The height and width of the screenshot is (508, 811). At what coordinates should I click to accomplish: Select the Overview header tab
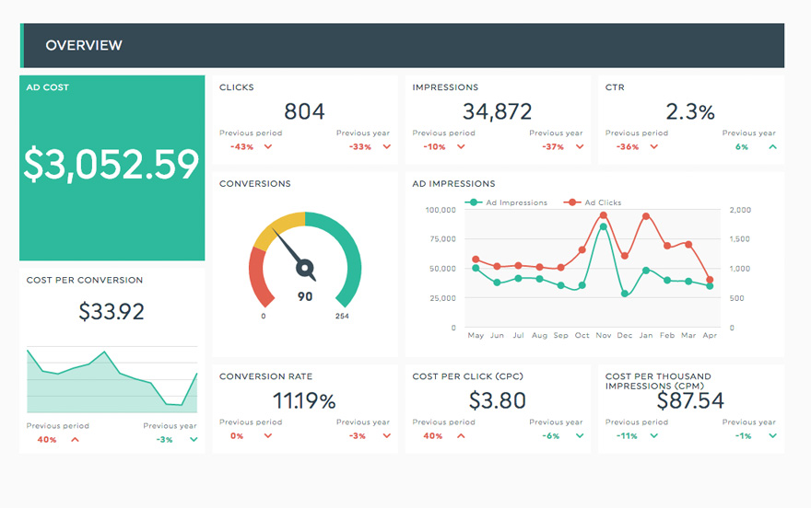coord(84,45)
